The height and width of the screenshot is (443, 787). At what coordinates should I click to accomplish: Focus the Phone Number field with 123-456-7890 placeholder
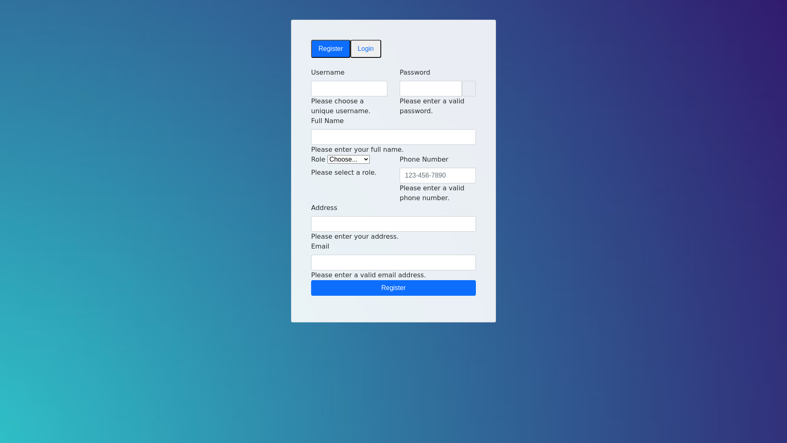437,176
